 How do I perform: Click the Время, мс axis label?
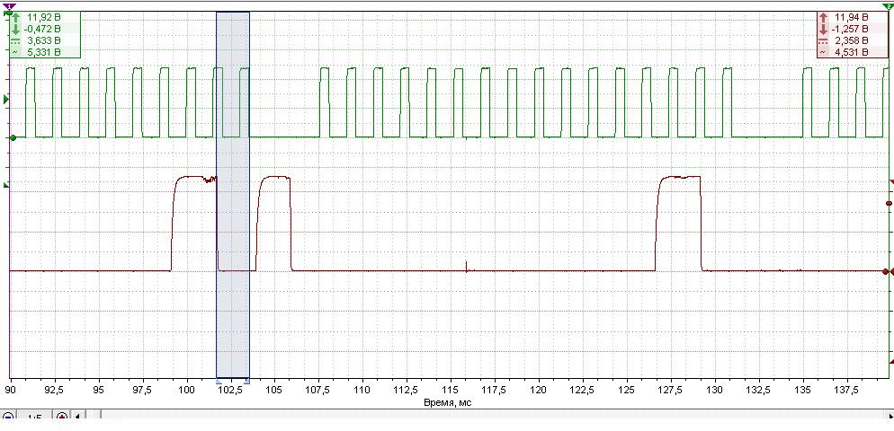(448, 402)
